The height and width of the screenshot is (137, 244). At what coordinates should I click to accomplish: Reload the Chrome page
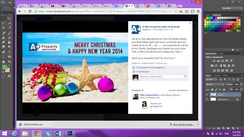pyautogui.click(x=30, y=11)
